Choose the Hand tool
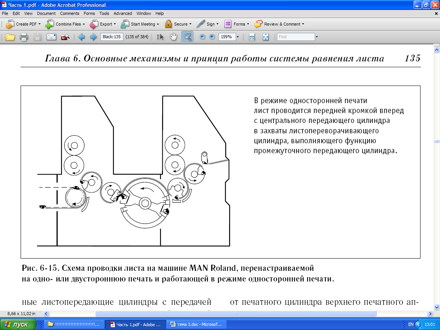440x330 pixels. 173,37
